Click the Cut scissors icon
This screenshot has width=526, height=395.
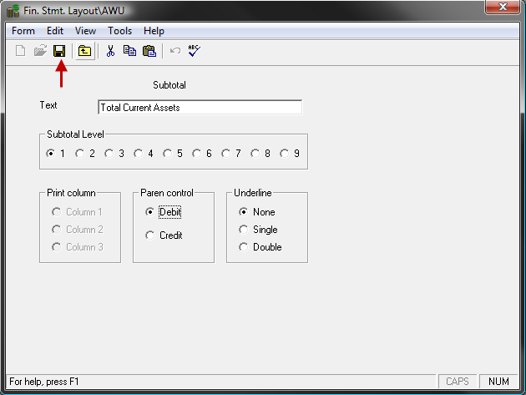tap(110, 51)
